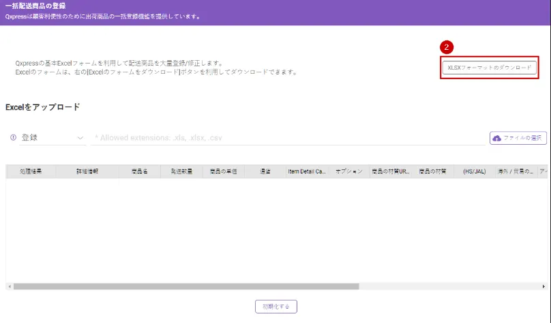Click the file path field showing Allowed extensions

[x=288, y=138]
